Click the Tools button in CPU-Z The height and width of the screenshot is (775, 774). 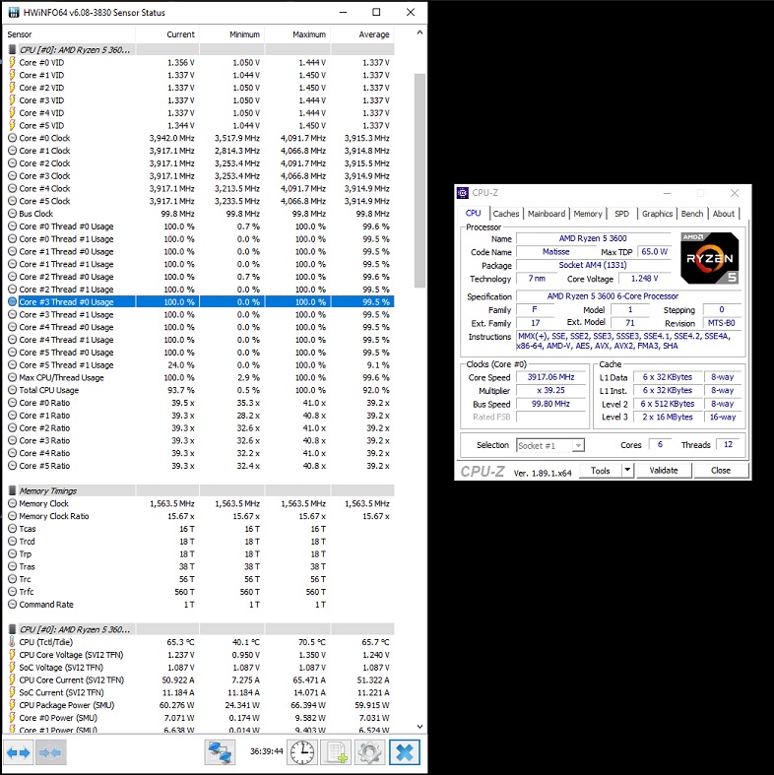point(600,471)
